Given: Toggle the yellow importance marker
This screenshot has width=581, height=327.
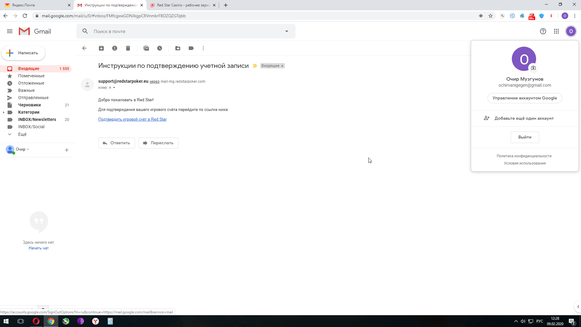Looking at the screenshot, I should 255,66.
